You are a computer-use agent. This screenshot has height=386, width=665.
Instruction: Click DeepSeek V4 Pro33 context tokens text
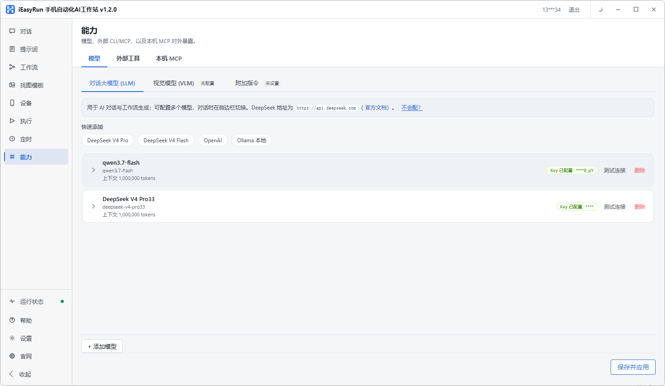[x=129, y=215]
